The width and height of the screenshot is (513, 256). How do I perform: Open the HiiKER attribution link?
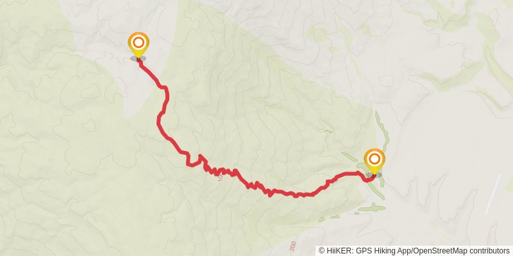tap(339, 250)
